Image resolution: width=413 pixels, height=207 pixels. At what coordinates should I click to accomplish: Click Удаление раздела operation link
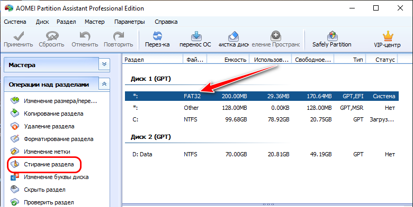tap(49, 126)
